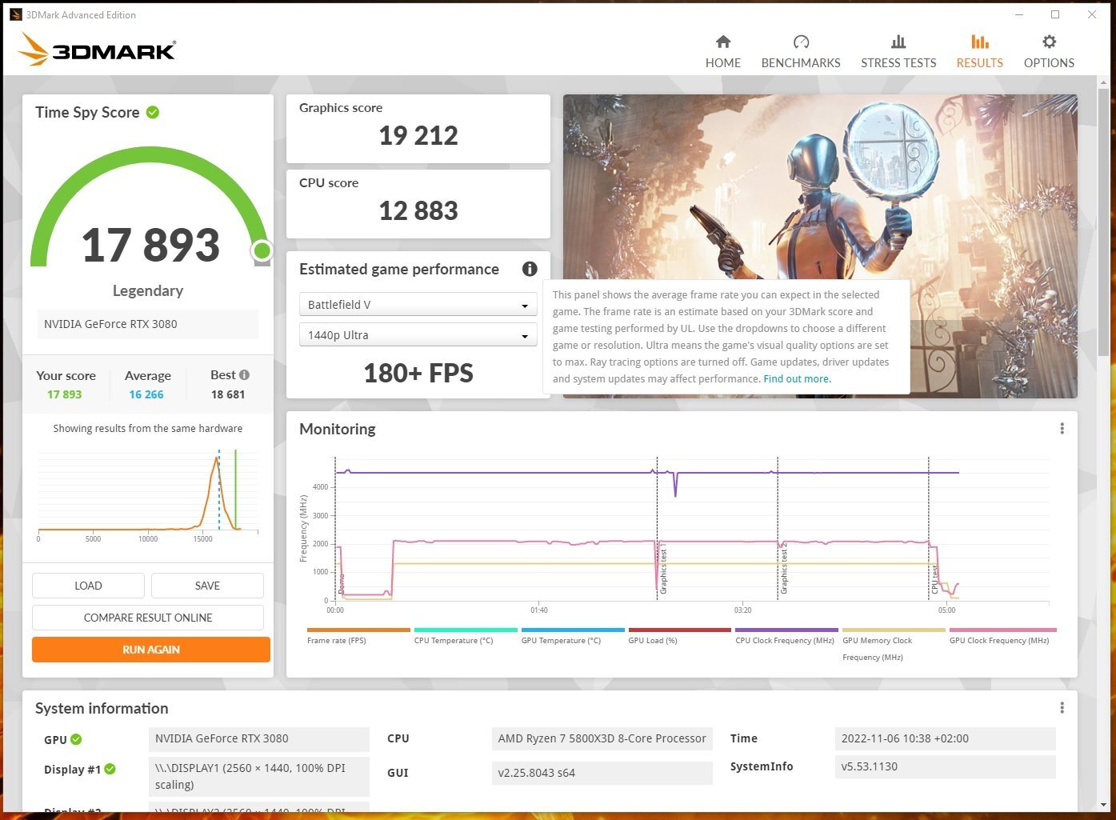Click the Legendary rating label

148,290
